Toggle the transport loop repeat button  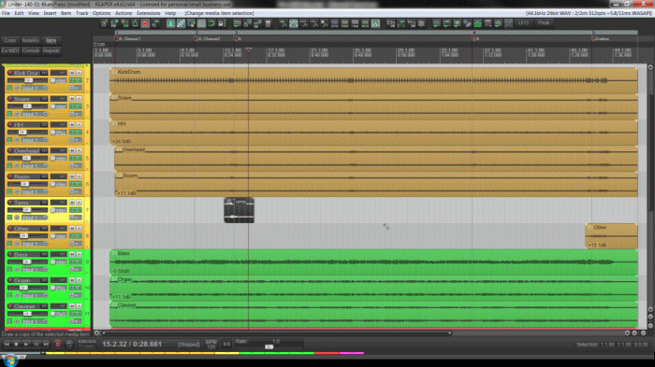point(69,345)
